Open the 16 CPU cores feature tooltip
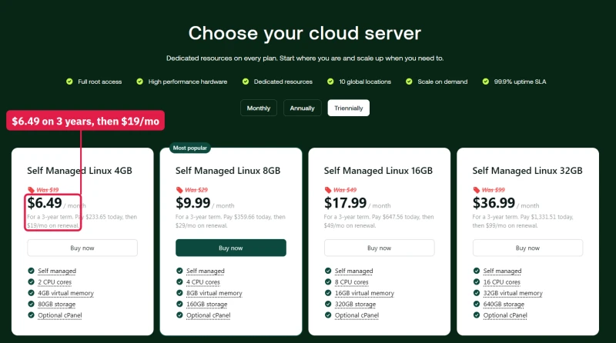Viewport: 616px width, 343px height. (502, 281)
